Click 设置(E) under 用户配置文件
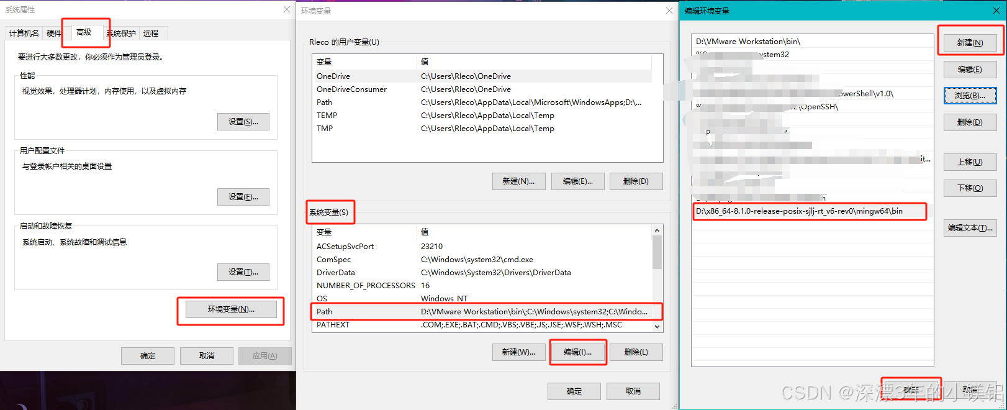 point(243,197)
